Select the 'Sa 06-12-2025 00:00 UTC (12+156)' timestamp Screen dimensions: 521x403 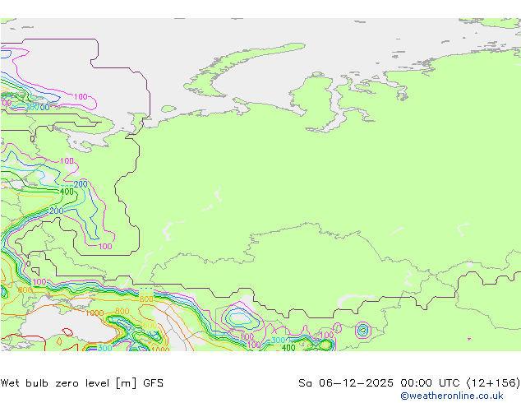pyautogui.click(x=409, y=383)
